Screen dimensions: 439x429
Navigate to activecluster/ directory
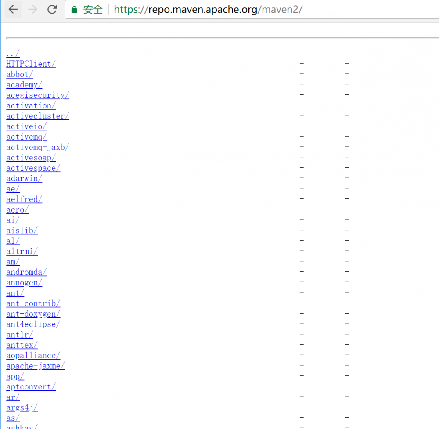point(37,116)
